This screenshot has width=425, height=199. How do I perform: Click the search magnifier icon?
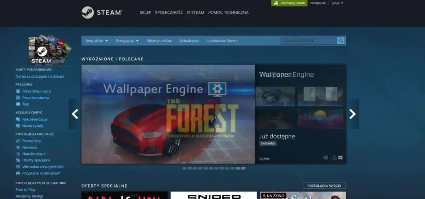[340, 40]
